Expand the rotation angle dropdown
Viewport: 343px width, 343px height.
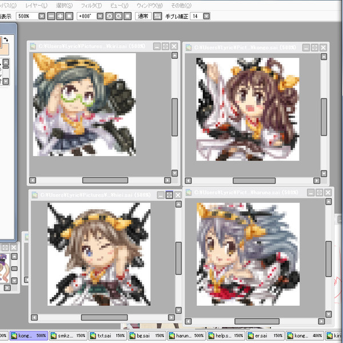100,16
